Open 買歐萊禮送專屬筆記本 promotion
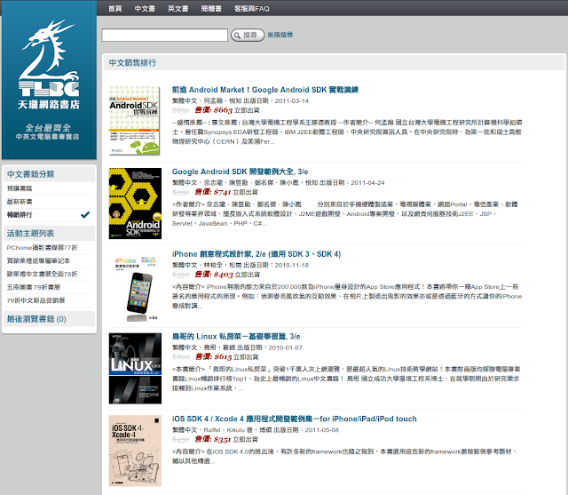568x495 pixels. tap(38, 260)
